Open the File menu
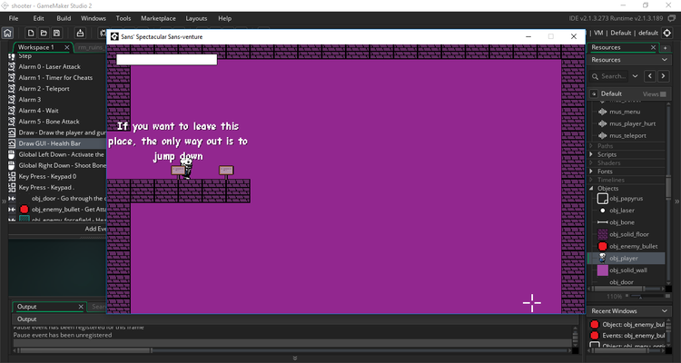The image size is (681, 363). (14, 18)
